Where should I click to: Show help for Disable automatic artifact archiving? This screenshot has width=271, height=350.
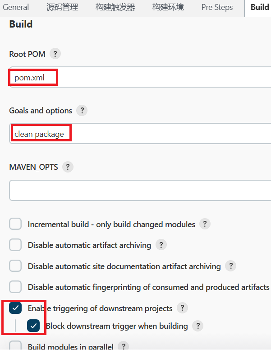pos(161,245)
